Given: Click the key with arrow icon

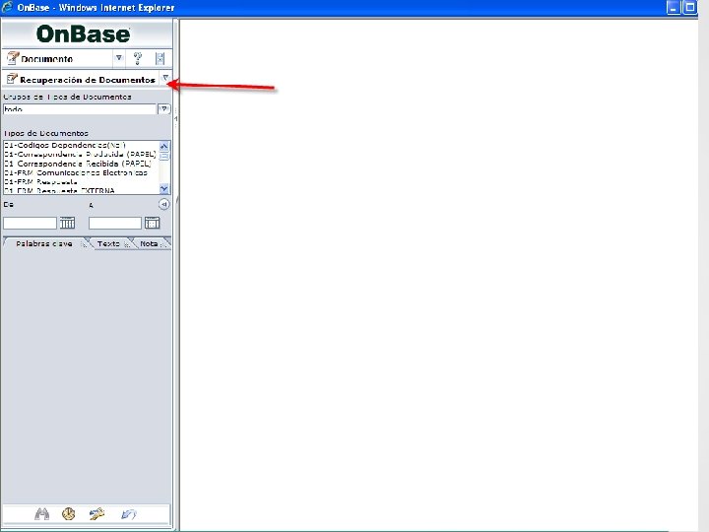Looking at the screenshot, I should [97, 514].
